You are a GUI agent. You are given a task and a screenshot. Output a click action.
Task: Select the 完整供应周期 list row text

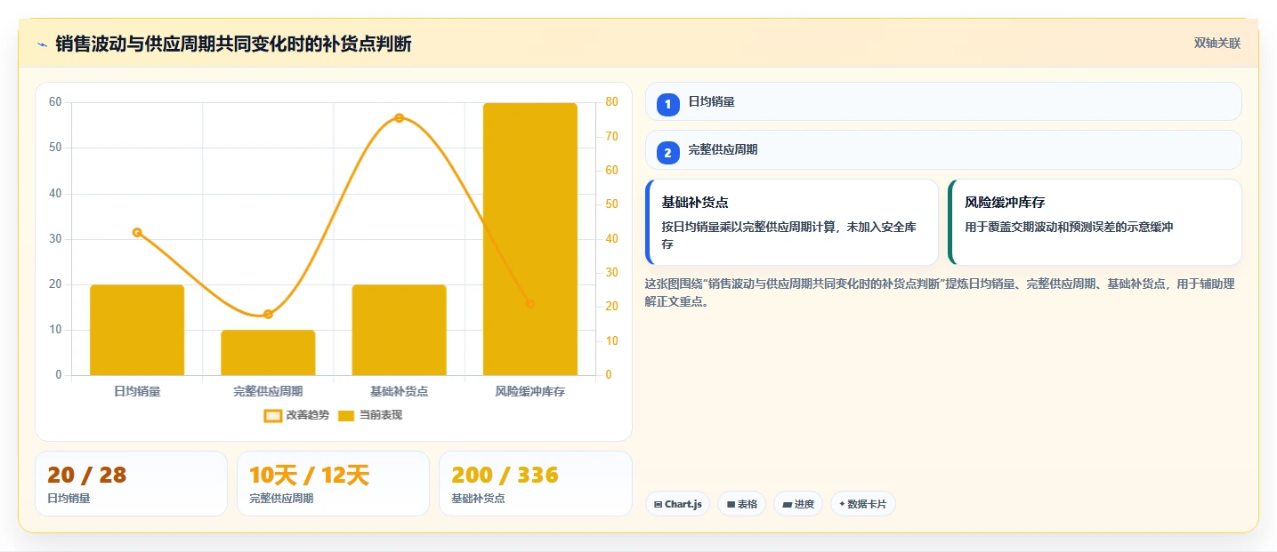pos(723,150)
